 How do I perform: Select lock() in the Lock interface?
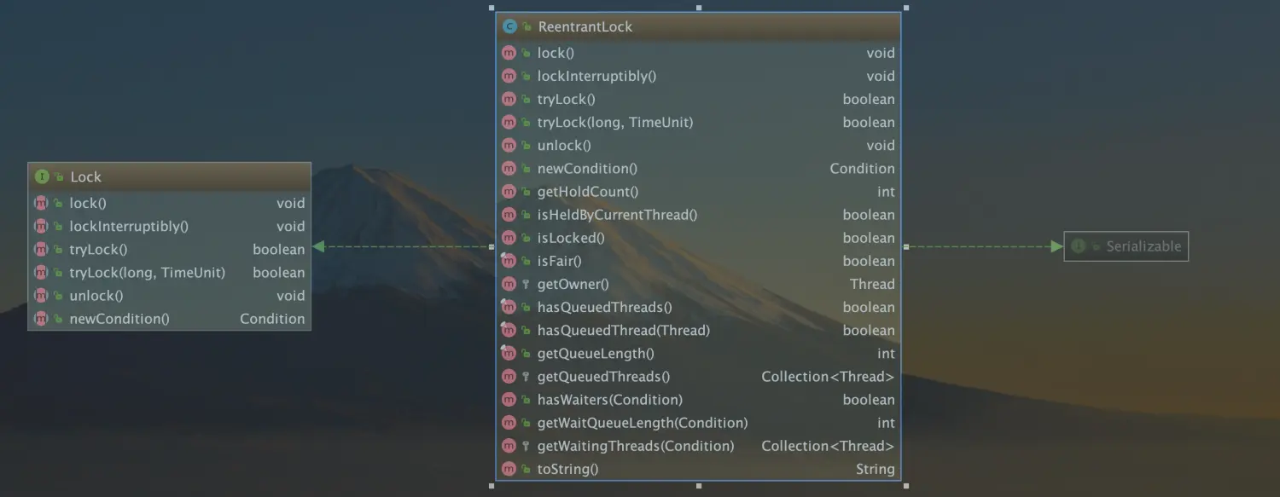(169, 203)
